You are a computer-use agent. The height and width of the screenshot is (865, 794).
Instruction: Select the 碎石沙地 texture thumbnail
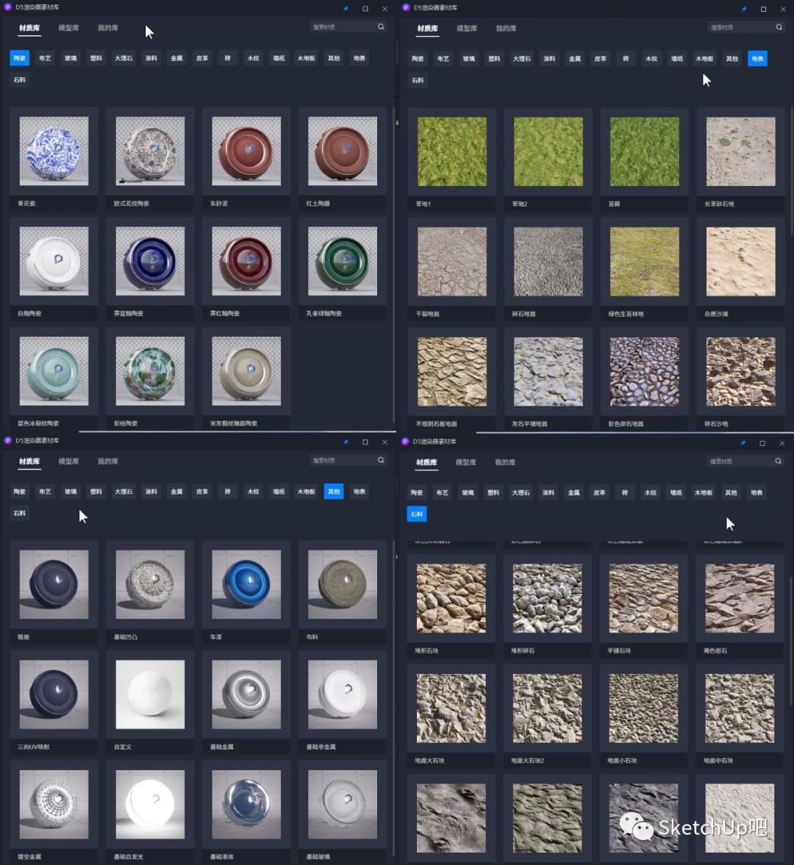(740, 372)
